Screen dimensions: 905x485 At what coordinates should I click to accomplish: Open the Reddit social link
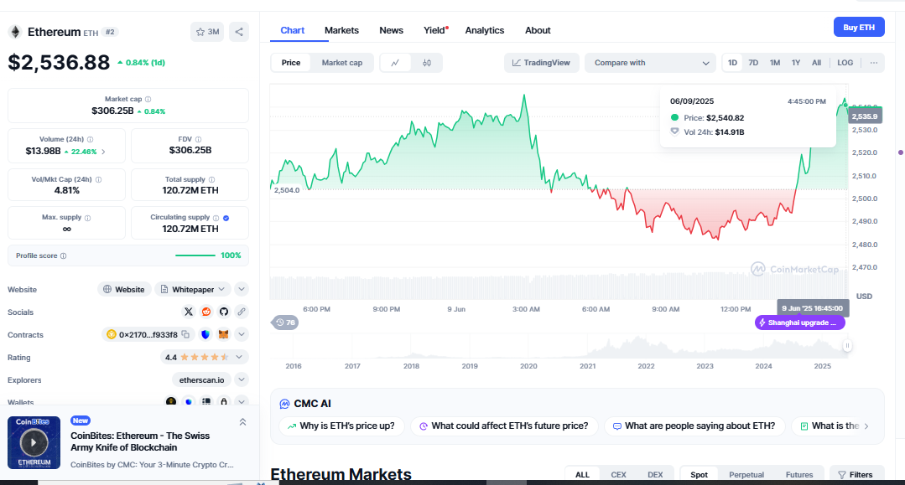pos(206,312)
